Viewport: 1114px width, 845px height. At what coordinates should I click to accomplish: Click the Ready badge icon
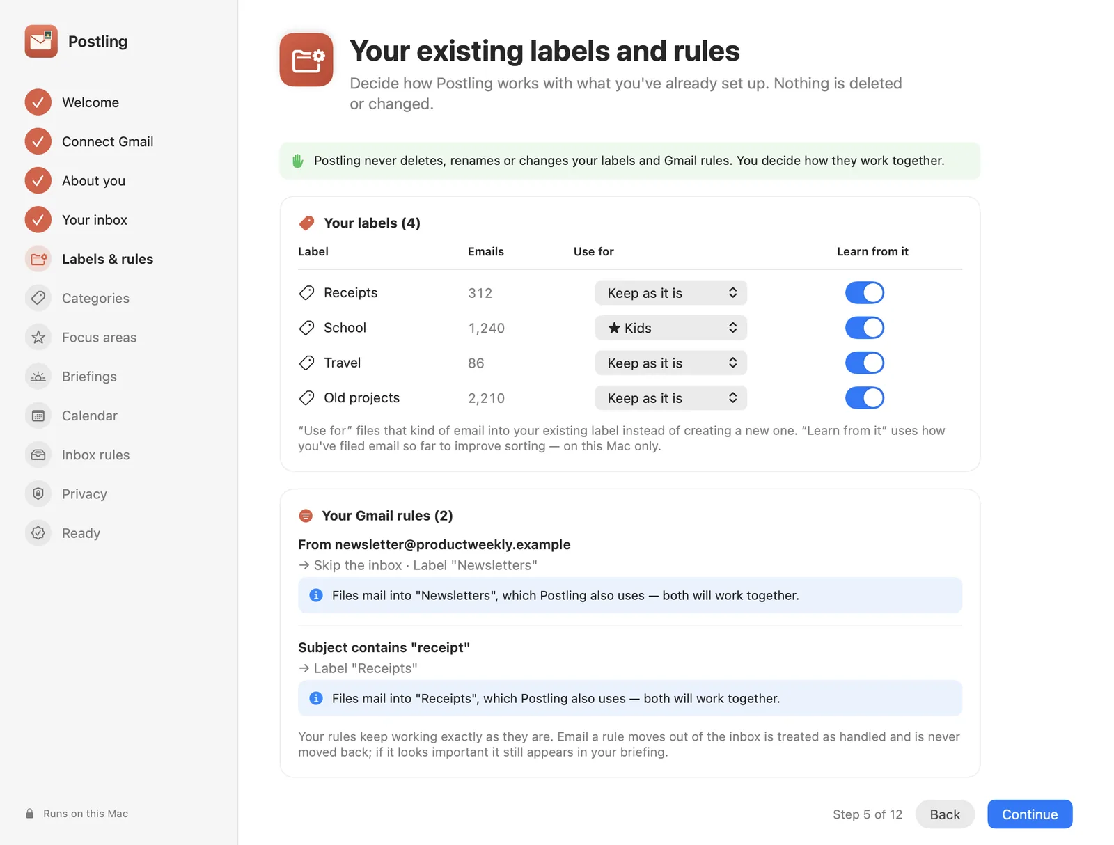[38, 533]
